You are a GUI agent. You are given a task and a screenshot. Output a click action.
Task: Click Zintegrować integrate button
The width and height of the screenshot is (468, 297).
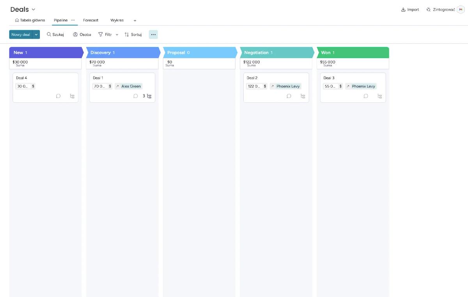point(441,10)
